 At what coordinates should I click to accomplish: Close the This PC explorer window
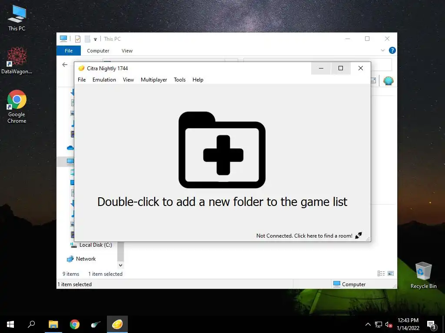pyautogui.click(x=387, y=39)
